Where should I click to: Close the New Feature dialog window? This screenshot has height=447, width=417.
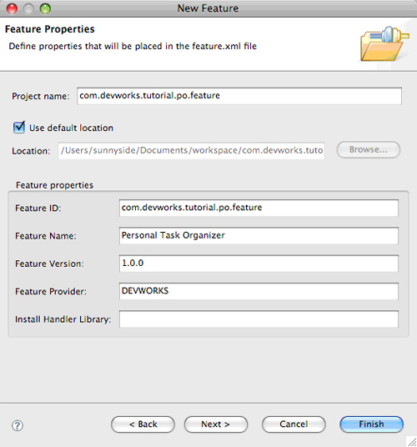(x=12, y=8)
